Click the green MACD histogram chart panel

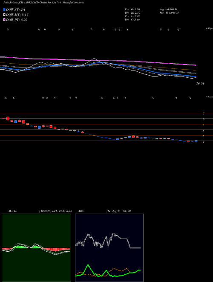click(36, 248)
